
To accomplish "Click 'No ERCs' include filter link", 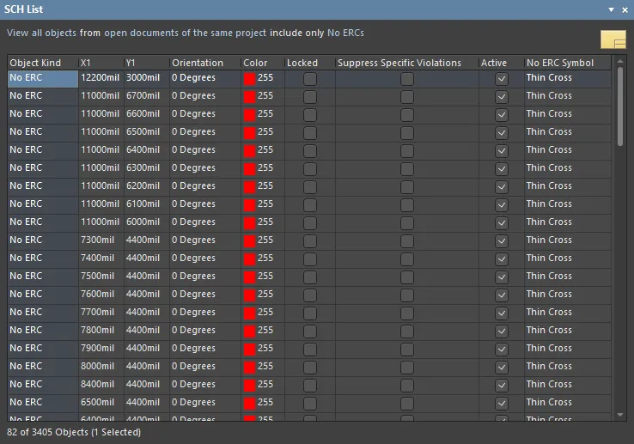I will click(345, 33).
